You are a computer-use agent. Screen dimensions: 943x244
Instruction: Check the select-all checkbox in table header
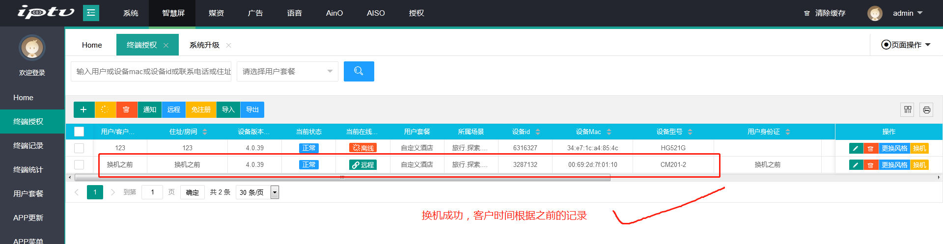click(x=79, y=132)
